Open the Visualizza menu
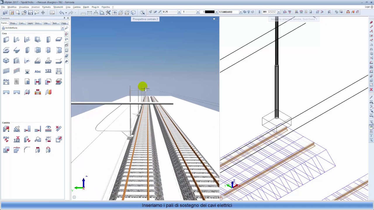 24,7
